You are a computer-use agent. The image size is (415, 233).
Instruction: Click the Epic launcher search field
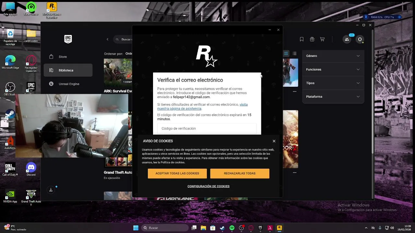[123, 39]
